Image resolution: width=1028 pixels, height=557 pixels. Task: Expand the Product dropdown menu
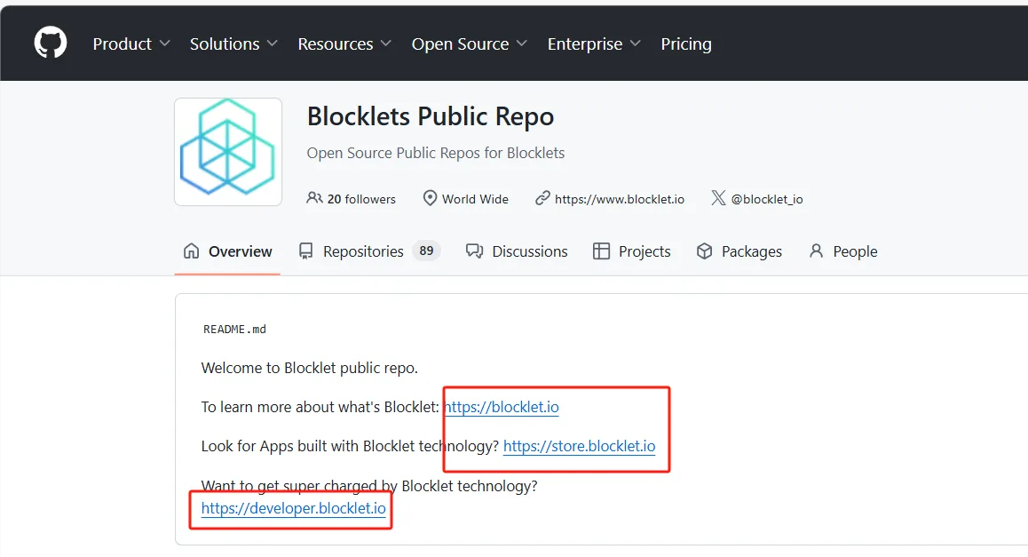pos(131,44)
